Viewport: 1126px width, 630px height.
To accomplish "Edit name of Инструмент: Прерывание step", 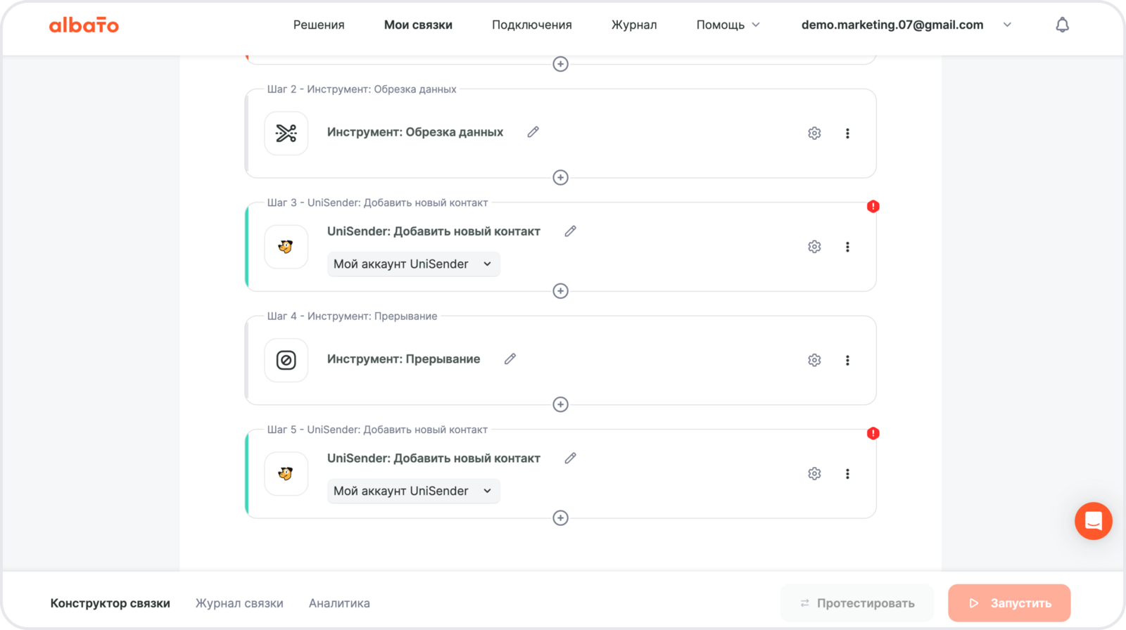I will pyautogui.click(x=510, y=359).
